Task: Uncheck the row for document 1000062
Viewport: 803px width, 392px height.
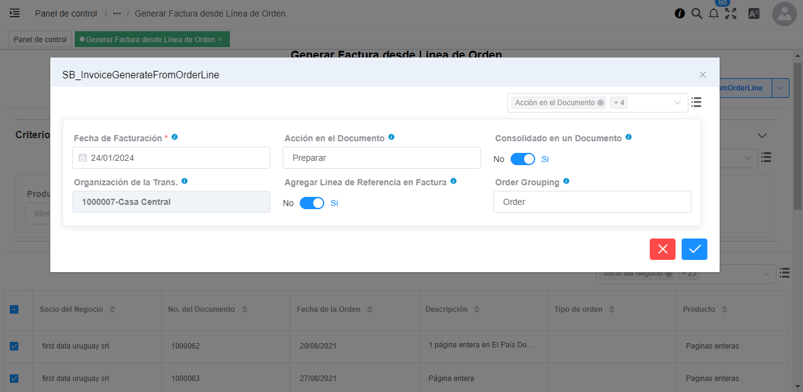Action: [x=14, y=346]
